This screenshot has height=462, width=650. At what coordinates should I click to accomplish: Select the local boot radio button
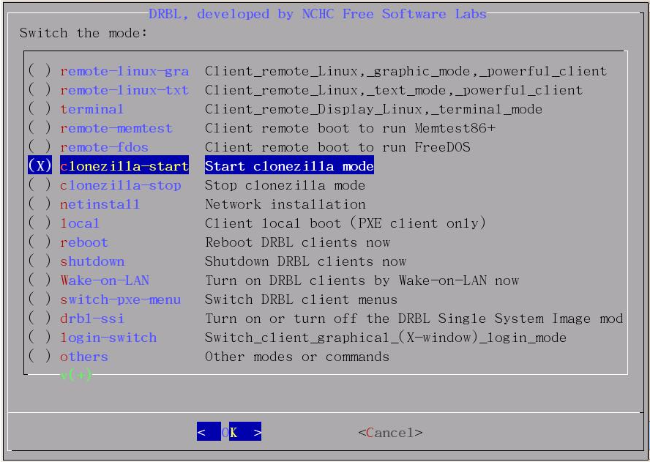(x=40, y=223)
